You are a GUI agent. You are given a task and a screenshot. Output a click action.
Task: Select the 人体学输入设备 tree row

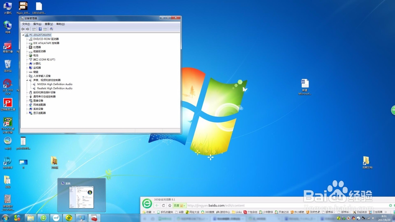(40, 76)
